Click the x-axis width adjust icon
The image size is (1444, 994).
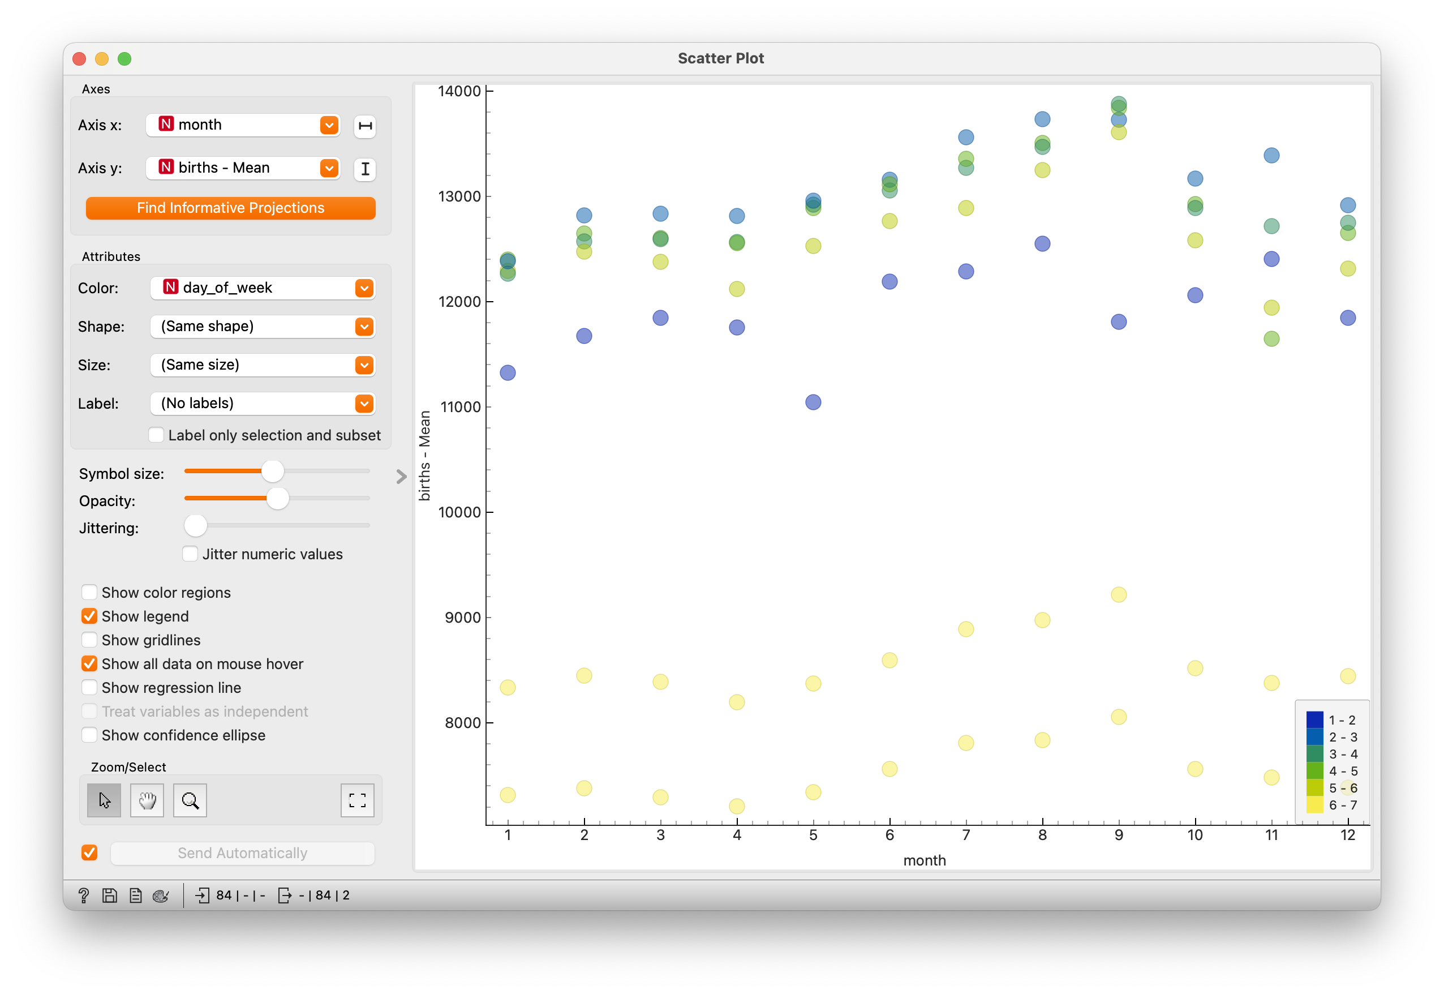(x=366, y=126)
